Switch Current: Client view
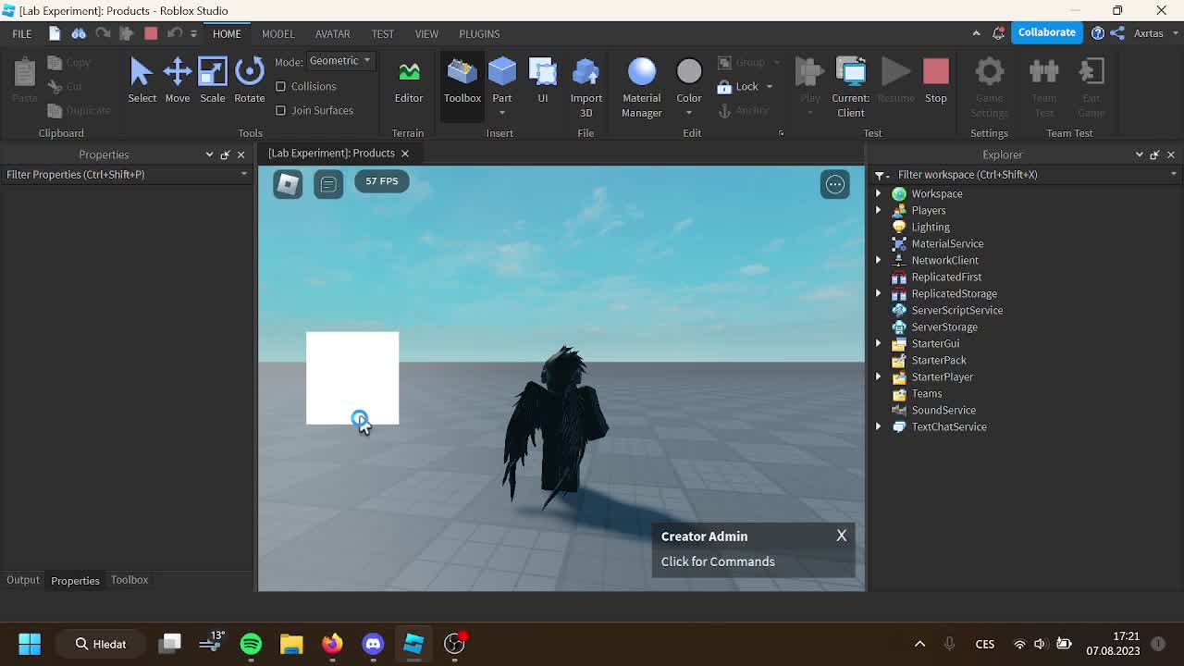1184x666 pixels. [850, 88]
